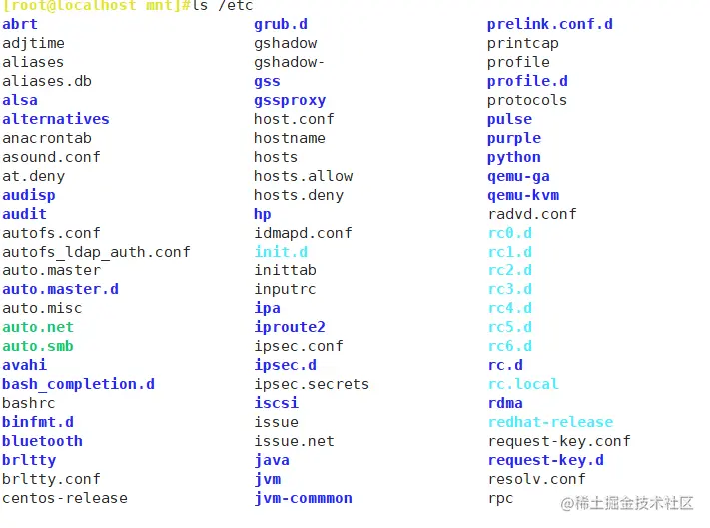The image size is (710, 528).
Task: Select the iscsi directory
Action: coord(277,403)
